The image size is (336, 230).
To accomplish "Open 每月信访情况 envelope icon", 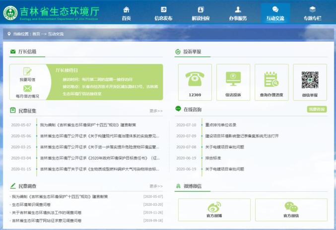I will point(27,89).
